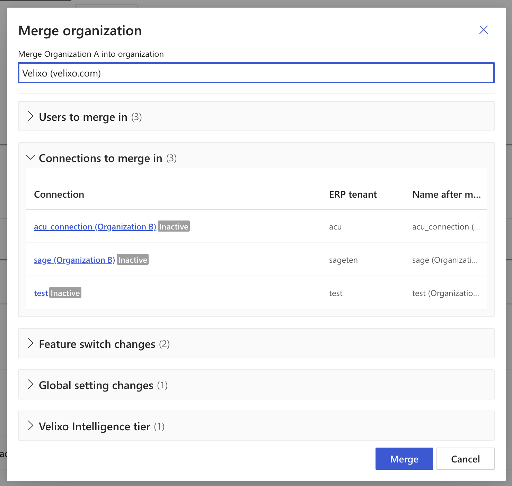Screen dimensions: 512x486
Task: Click the Merge organization dialog title
Action: point(80,31)
